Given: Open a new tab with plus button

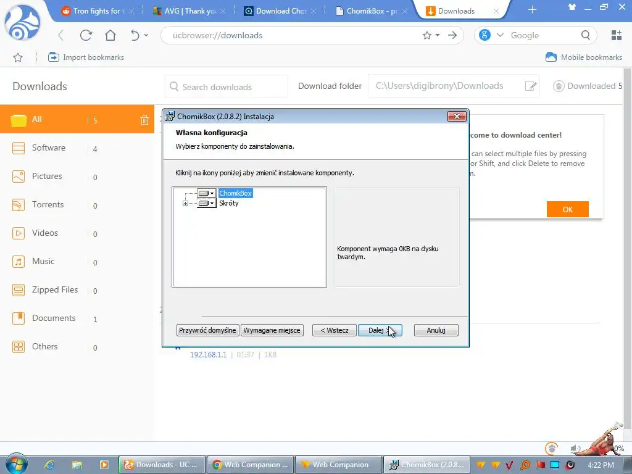Looking at the screenshot, I should tap(532, 10).
